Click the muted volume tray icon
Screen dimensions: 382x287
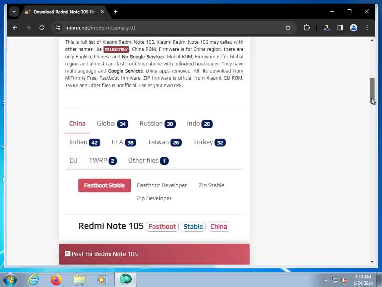click(x=344, y=280)
